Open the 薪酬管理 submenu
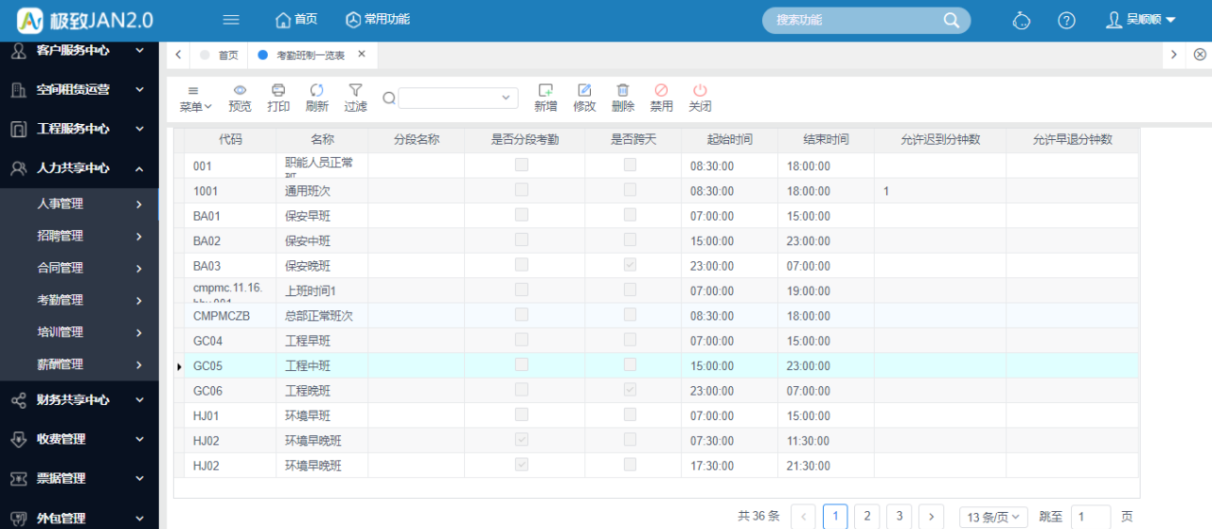 pyautogui.click(x=80, y=364)
